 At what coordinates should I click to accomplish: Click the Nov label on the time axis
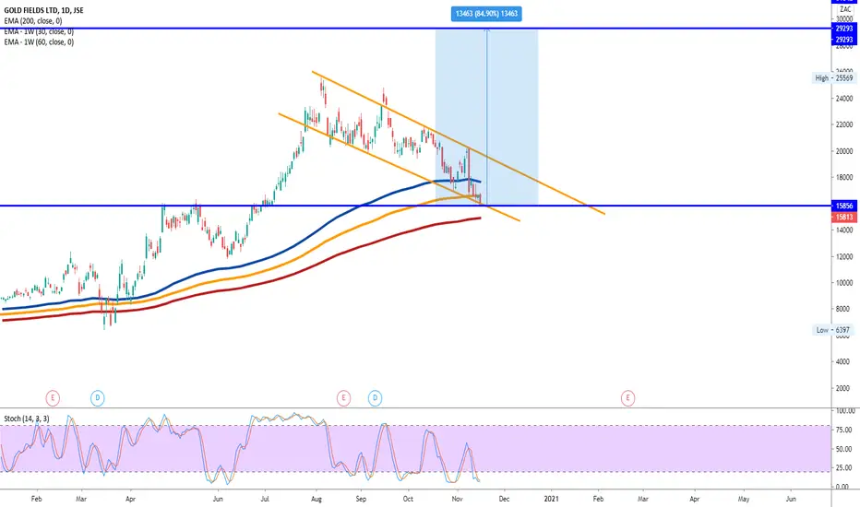tap(458, 500)
